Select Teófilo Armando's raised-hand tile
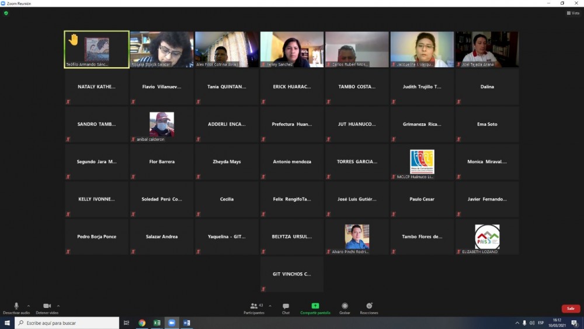This screenshot has width=584, height=329. [96, 50]
